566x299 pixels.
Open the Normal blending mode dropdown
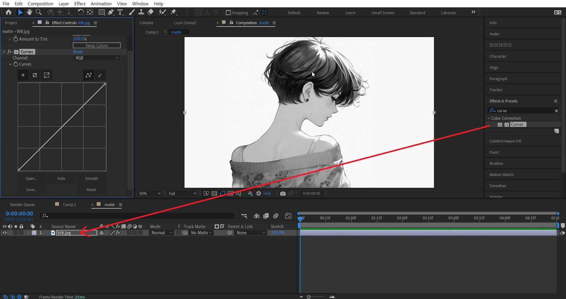[x=162, y=232]
